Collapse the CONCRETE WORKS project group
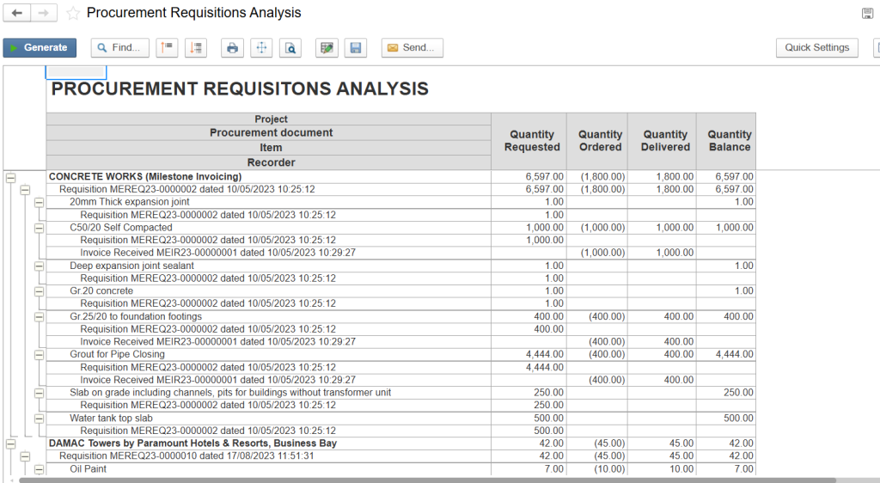Viewport: 880px width, 483px height. (11, 177)
